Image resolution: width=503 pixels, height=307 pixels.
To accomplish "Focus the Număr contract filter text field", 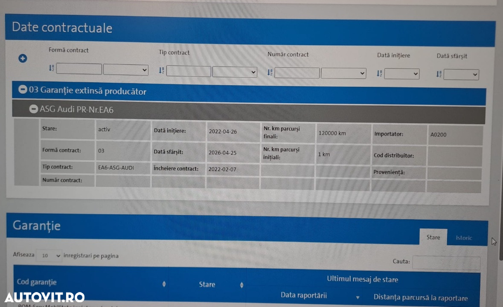I will [x=297, y=73].
